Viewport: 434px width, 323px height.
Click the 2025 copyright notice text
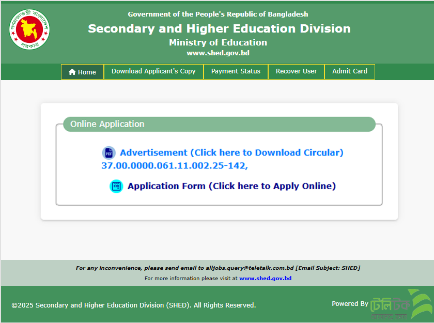[x=133, y=305]
